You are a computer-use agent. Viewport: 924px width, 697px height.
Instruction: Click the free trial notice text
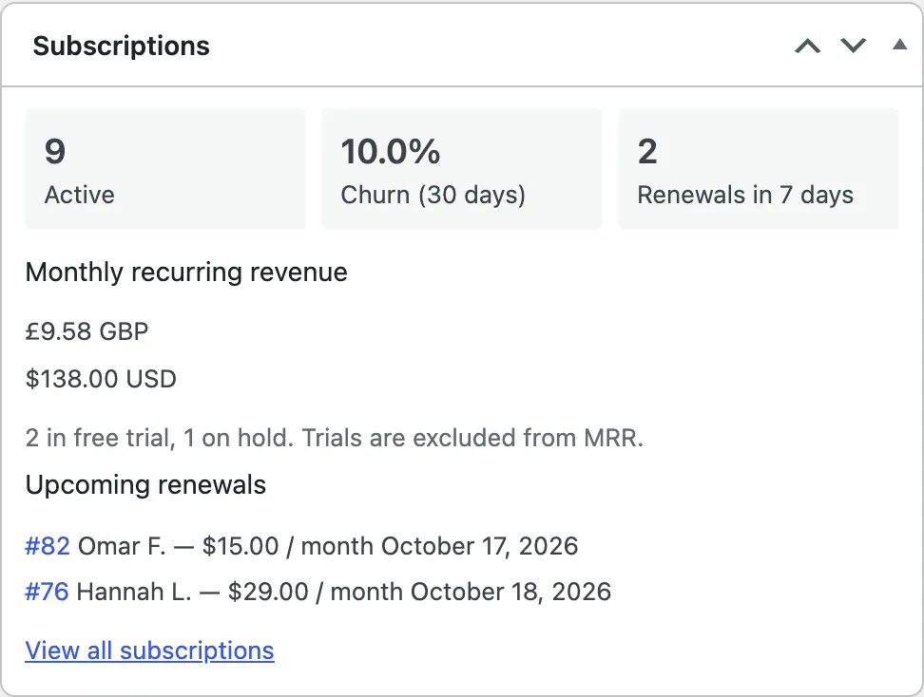pos(334,438)
